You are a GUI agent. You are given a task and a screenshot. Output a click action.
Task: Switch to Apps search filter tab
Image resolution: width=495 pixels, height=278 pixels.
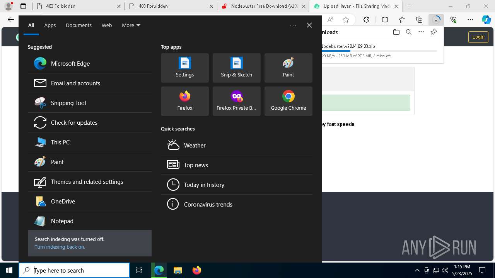[50, 25]
